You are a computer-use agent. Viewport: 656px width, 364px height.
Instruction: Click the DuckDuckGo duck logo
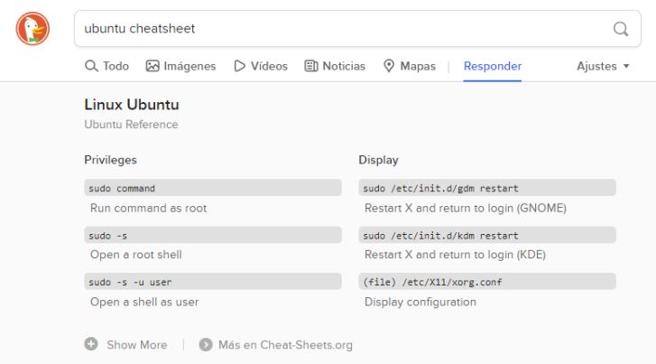[x=33, y=28]
